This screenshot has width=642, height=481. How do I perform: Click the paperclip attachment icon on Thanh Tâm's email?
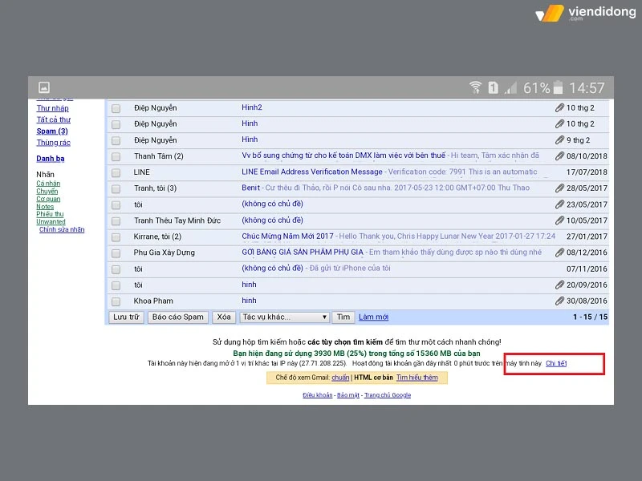559,156
